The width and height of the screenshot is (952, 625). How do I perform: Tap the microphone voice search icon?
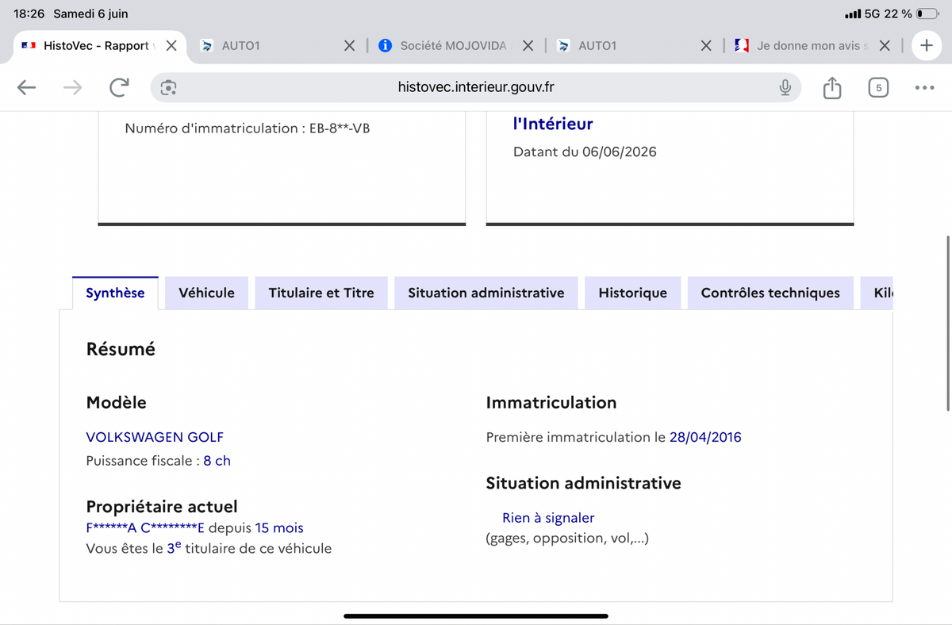pos(785,88)
